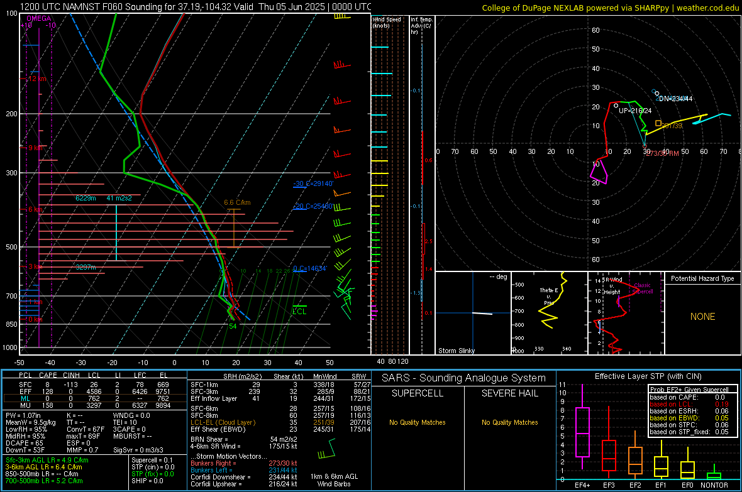
Task: Click the DownT = 53F value
Action: 25,450
